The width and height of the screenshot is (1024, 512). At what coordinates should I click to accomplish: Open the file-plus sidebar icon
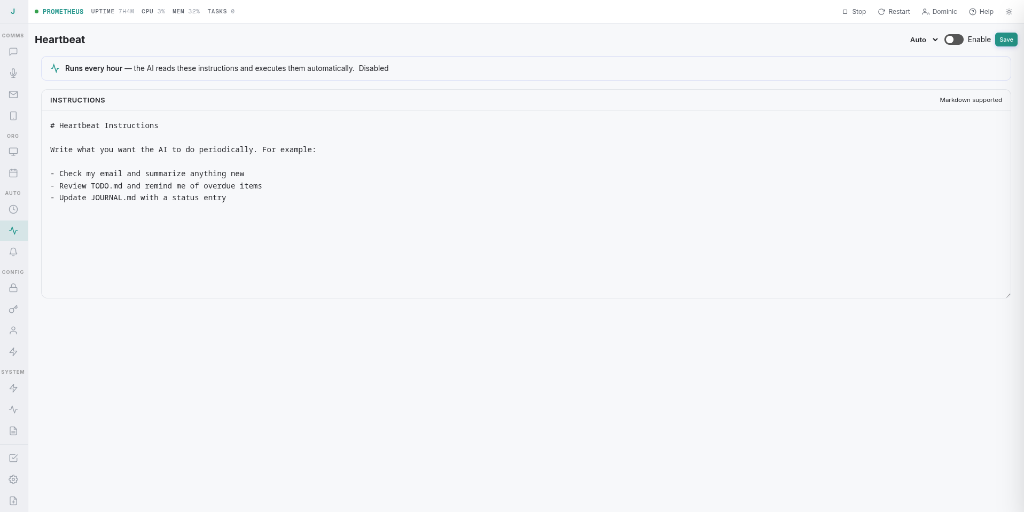[13, 501]
